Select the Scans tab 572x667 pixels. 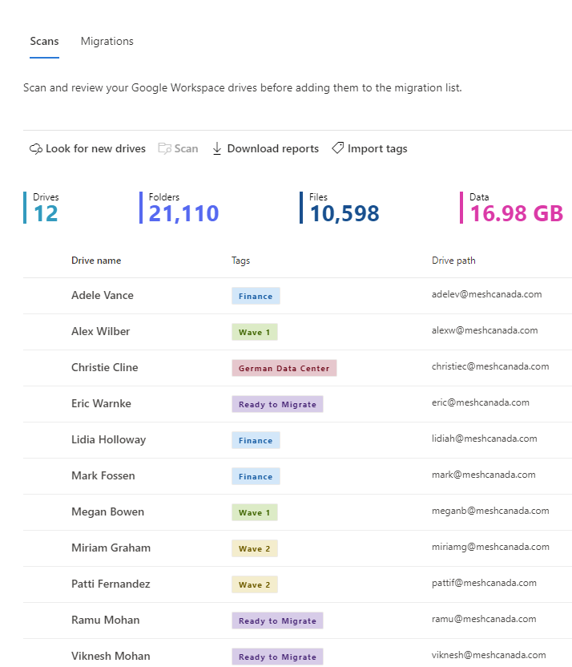click(x=44, y=41)
